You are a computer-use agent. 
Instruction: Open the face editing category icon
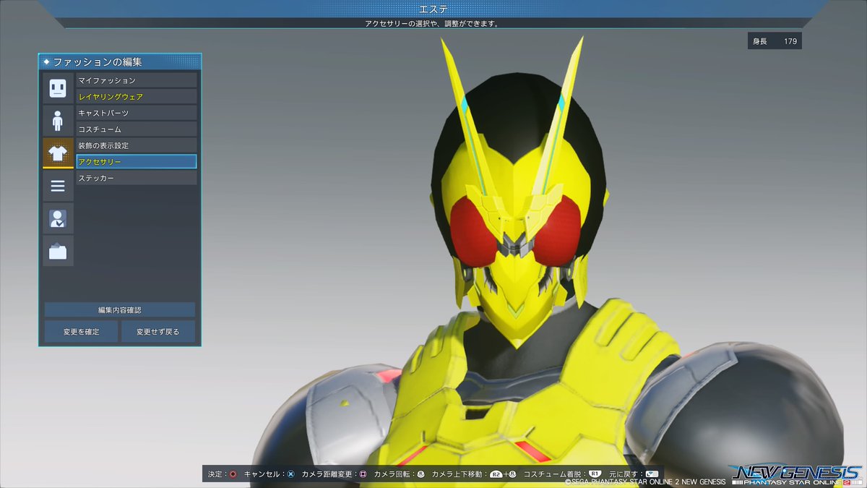coord(58,88)
